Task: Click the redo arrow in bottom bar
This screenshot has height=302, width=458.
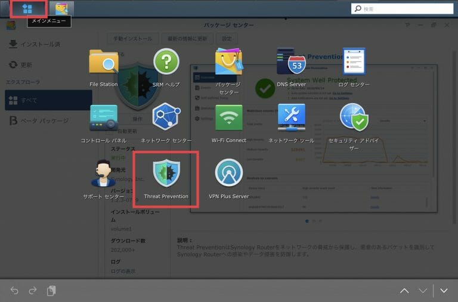Action: (x=33, y=290)
